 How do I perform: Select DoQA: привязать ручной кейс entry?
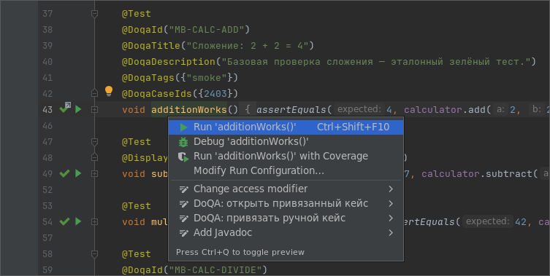click(x=286, y=218)
